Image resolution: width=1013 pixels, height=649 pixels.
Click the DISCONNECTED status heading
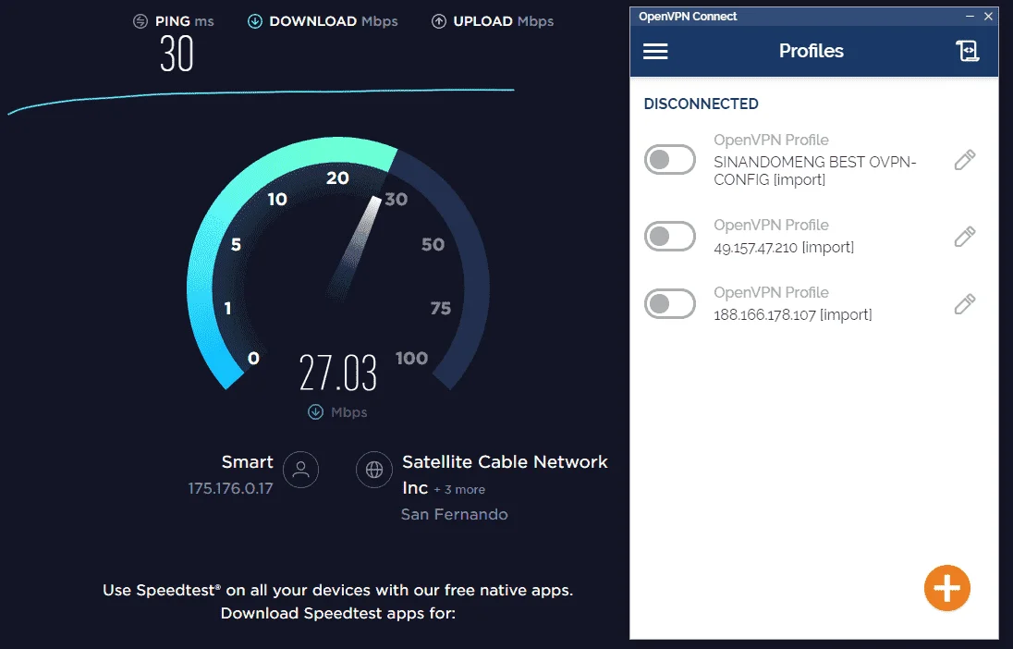point(701,104)
